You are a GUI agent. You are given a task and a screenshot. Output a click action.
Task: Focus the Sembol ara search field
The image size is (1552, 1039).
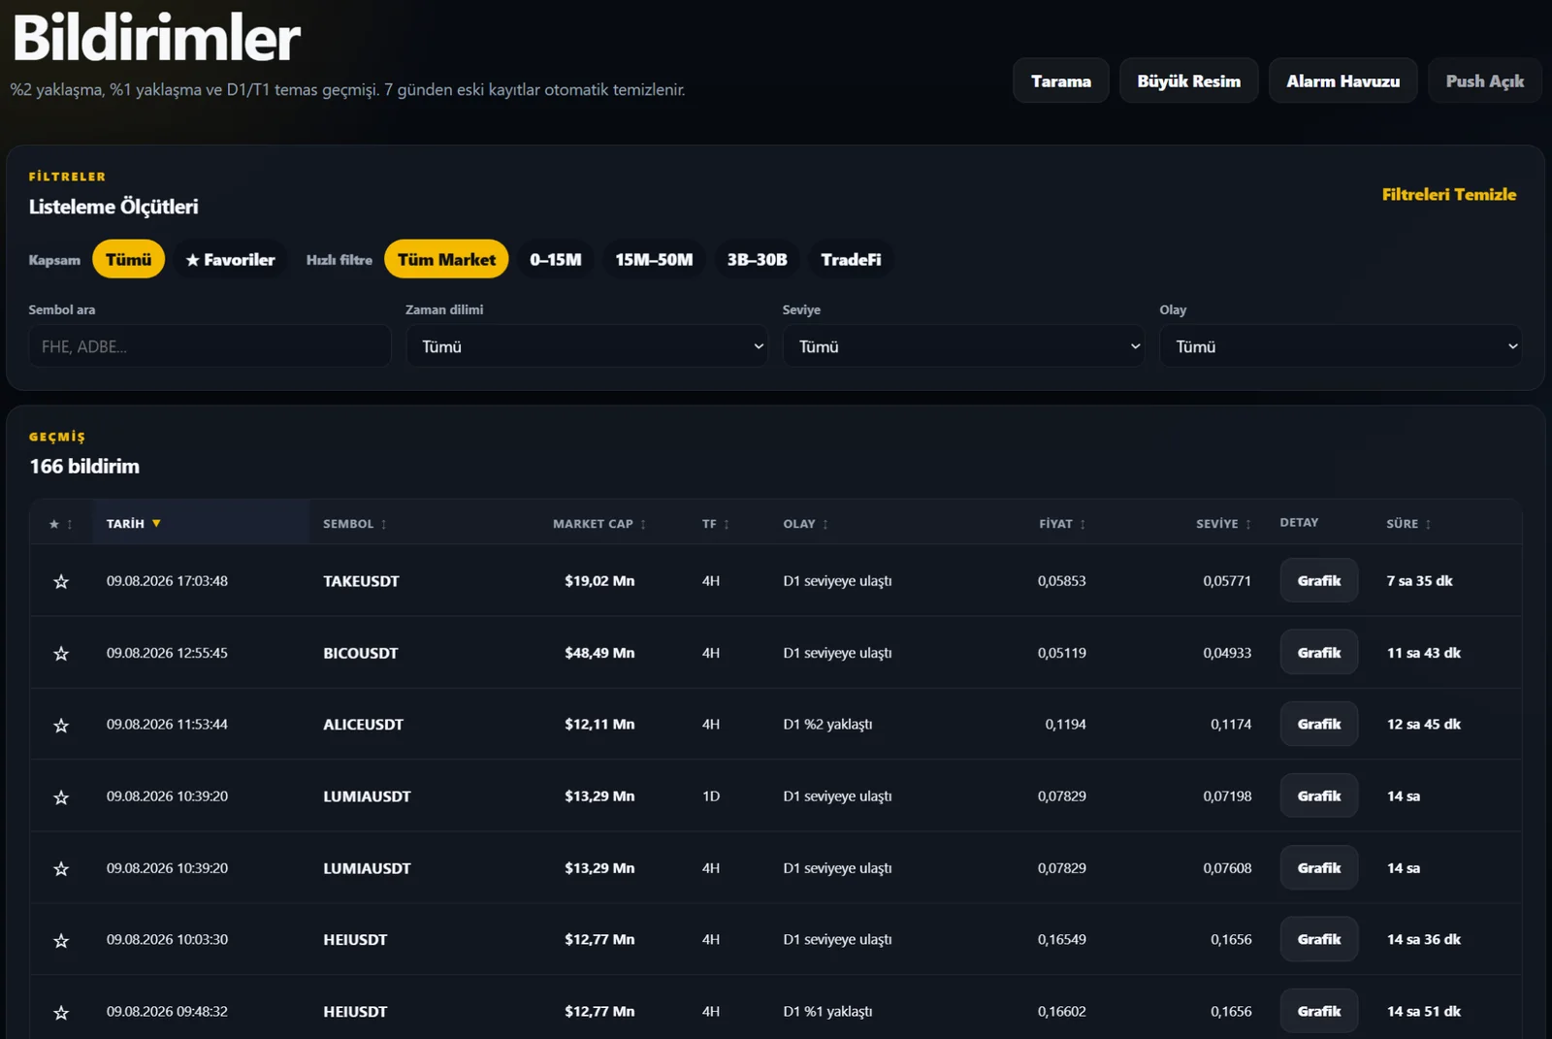pos(210,346)
